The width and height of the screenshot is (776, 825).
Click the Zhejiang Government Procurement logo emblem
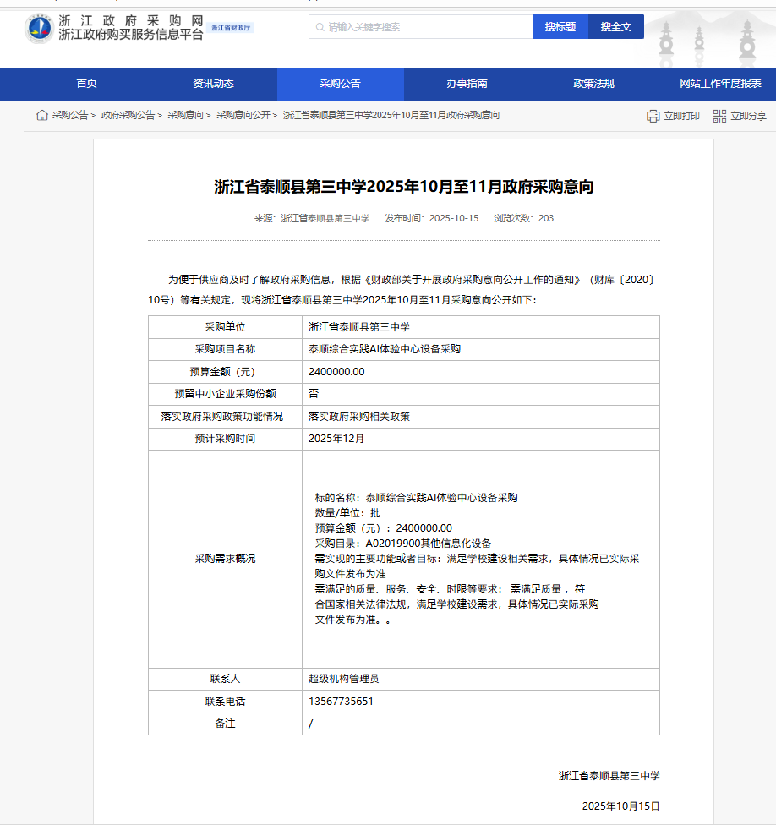[x=38, y=28]
